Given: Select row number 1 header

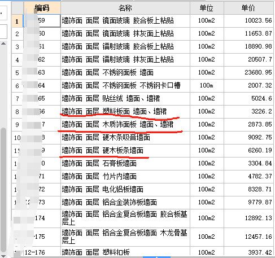Looking at the screenshot, I should point(18,21).
